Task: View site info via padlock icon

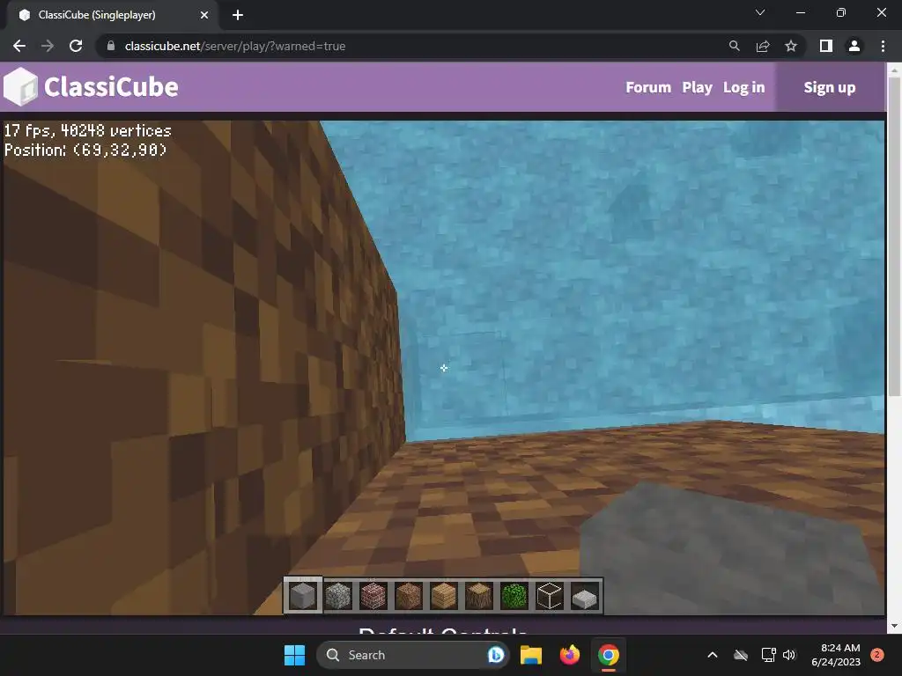Action: [111, 46]
